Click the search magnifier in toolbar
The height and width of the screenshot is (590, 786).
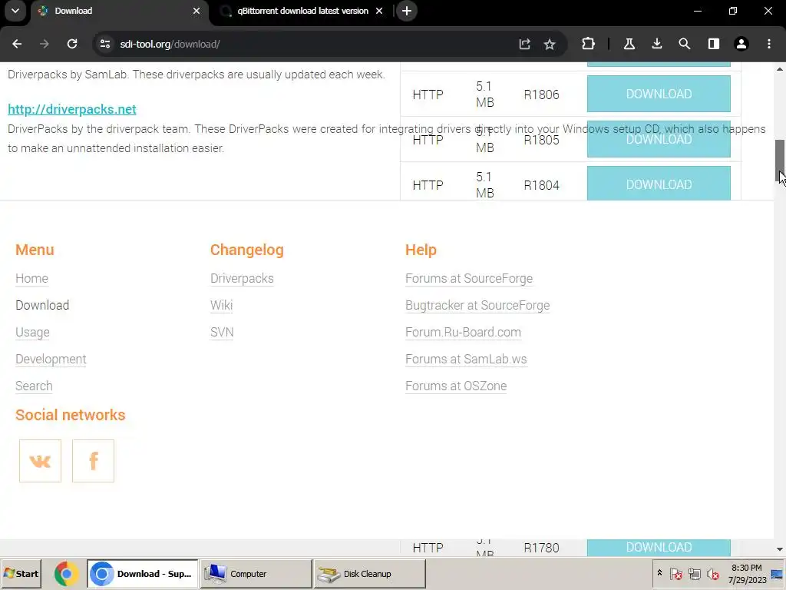pyautogui.click(x=684, y=44)
